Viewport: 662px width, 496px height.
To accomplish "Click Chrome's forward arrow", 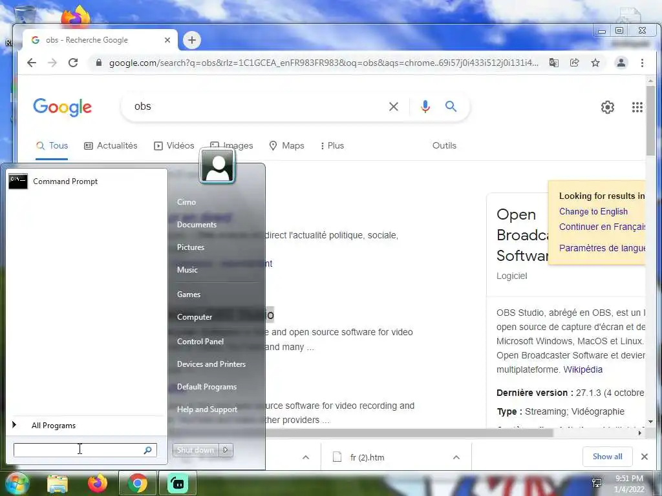I will pos(52,63).
